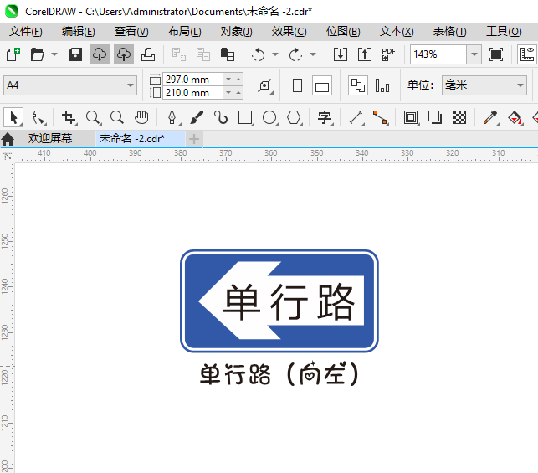Click the page height 210.0 mm field
The image size is (538, 473).
[x=192, y=93]
